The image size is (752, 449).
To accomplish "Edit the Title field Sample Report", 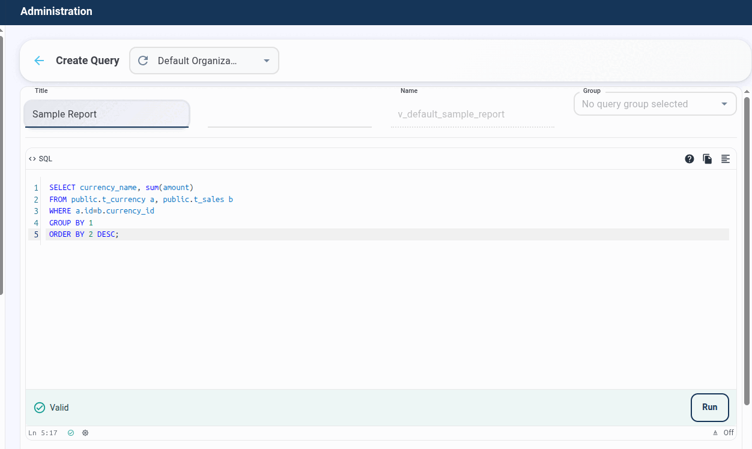I will [x=106, y=114].
